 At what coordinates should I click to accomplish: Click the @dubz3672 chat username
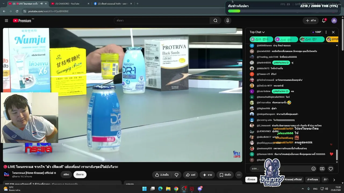263,69
